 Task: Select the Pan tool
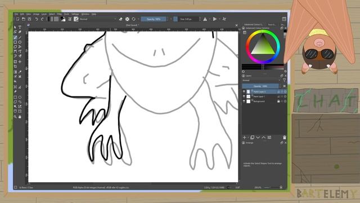(x=20, y=117)
